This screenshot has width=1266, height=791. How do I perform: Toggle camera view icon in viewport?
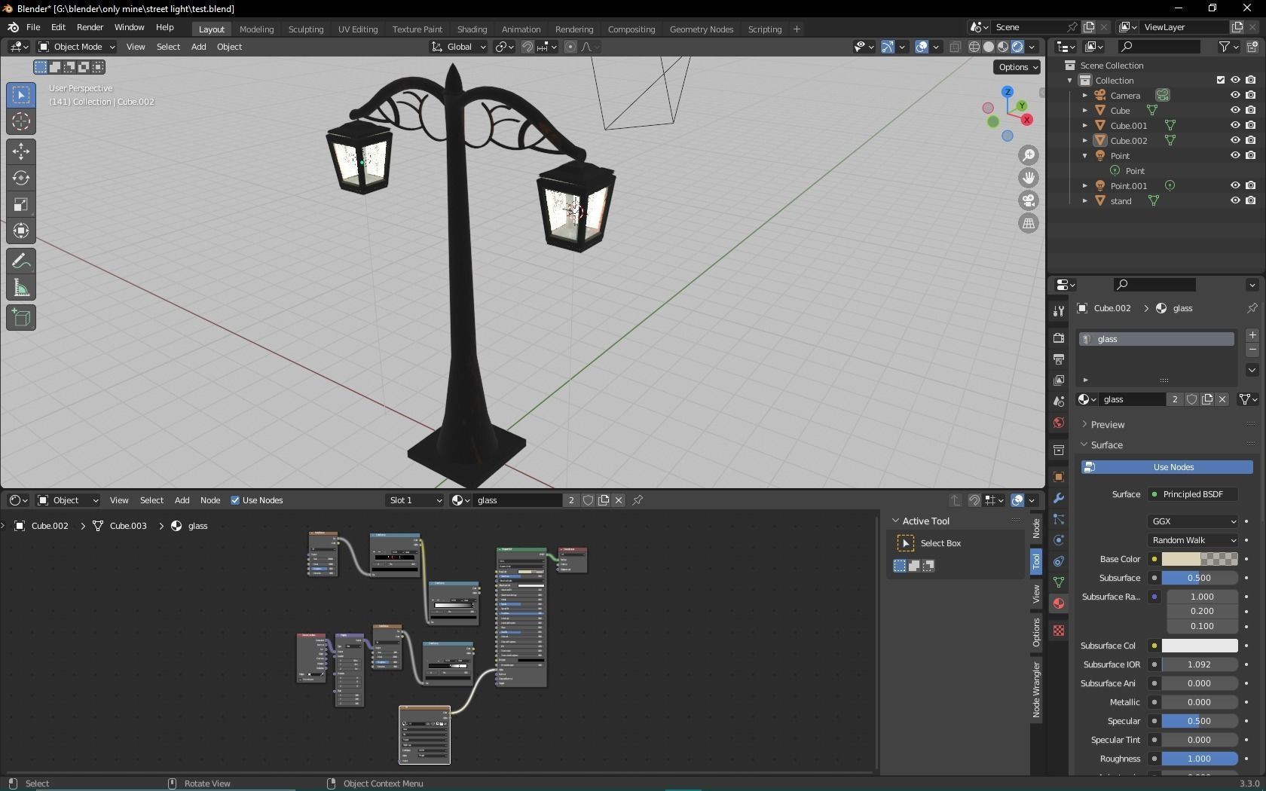[1029, 200]
